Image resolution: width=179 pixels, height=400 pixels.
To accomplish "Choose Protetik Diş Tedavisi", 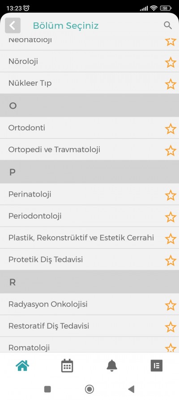I will tap(89, 259).
